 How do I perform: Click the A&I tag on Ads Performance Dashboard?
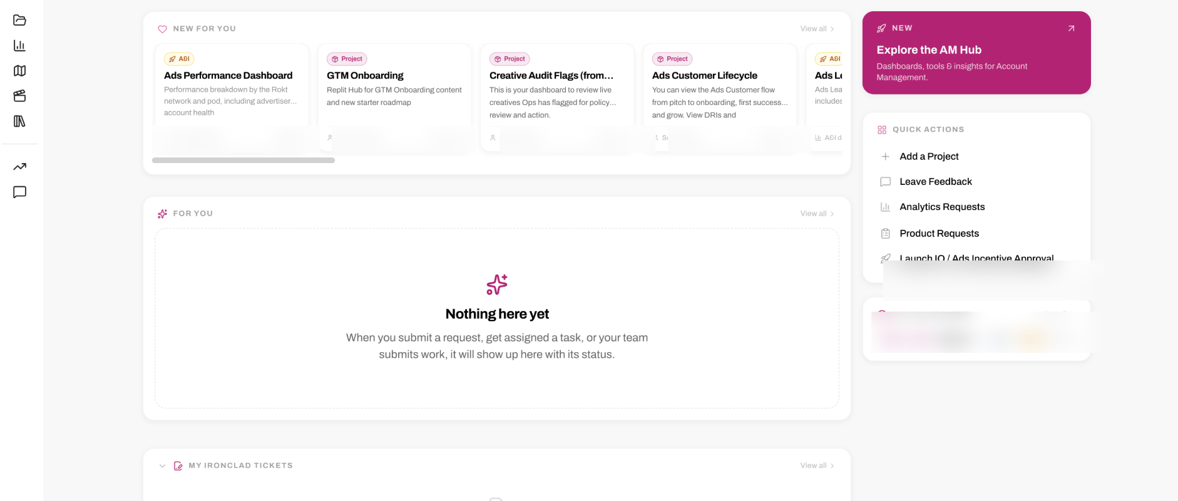click(179, 59)
